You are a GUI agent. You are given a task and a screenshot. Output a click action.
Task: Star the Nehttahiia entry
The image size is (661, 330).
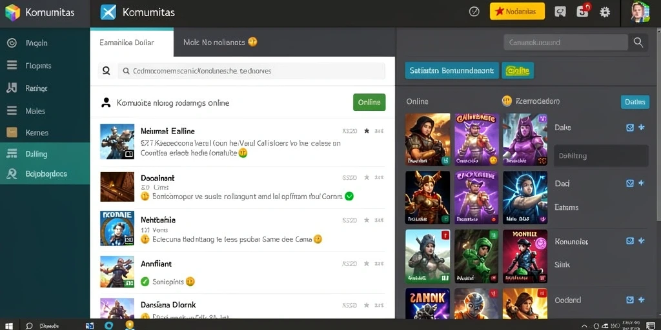point(367,220)
